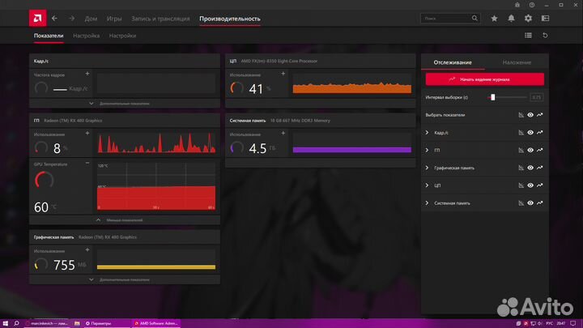Toggle eye visibility for ГП row
Screen dimensions: 583x328
(530, 150)
